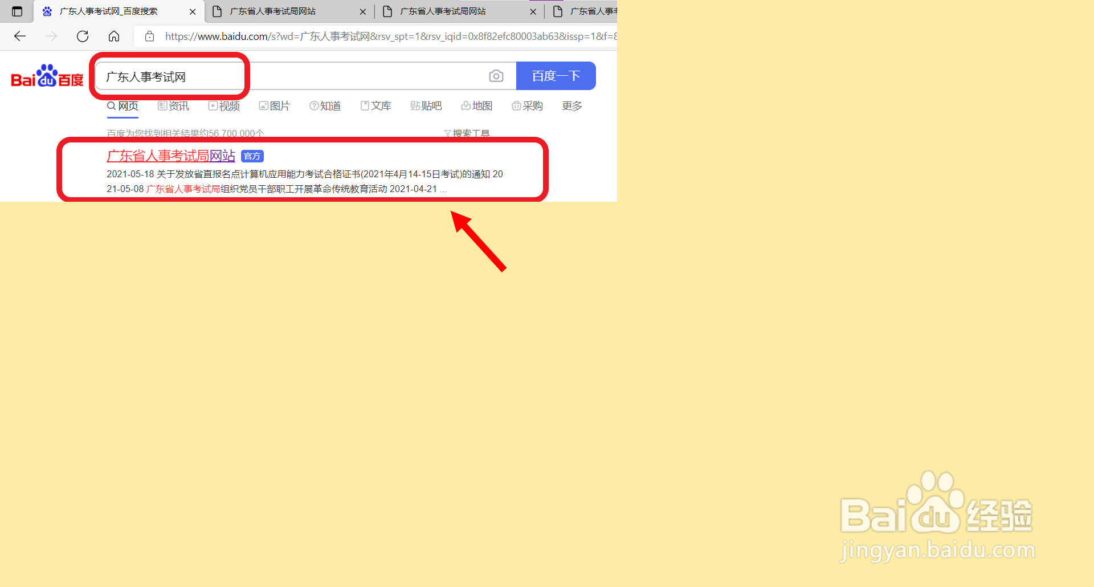Close the third tab 广东省人事考试局网站
Image resolution: width=1094 pixels, height=587 pixels.
tap(533, 11)
